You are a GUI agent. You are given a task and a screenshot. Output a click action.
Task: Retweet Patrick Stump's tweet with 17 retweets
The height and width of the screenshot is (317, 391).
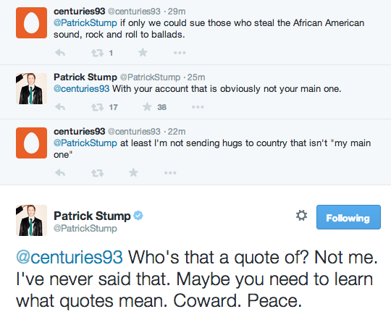(97, 107)
